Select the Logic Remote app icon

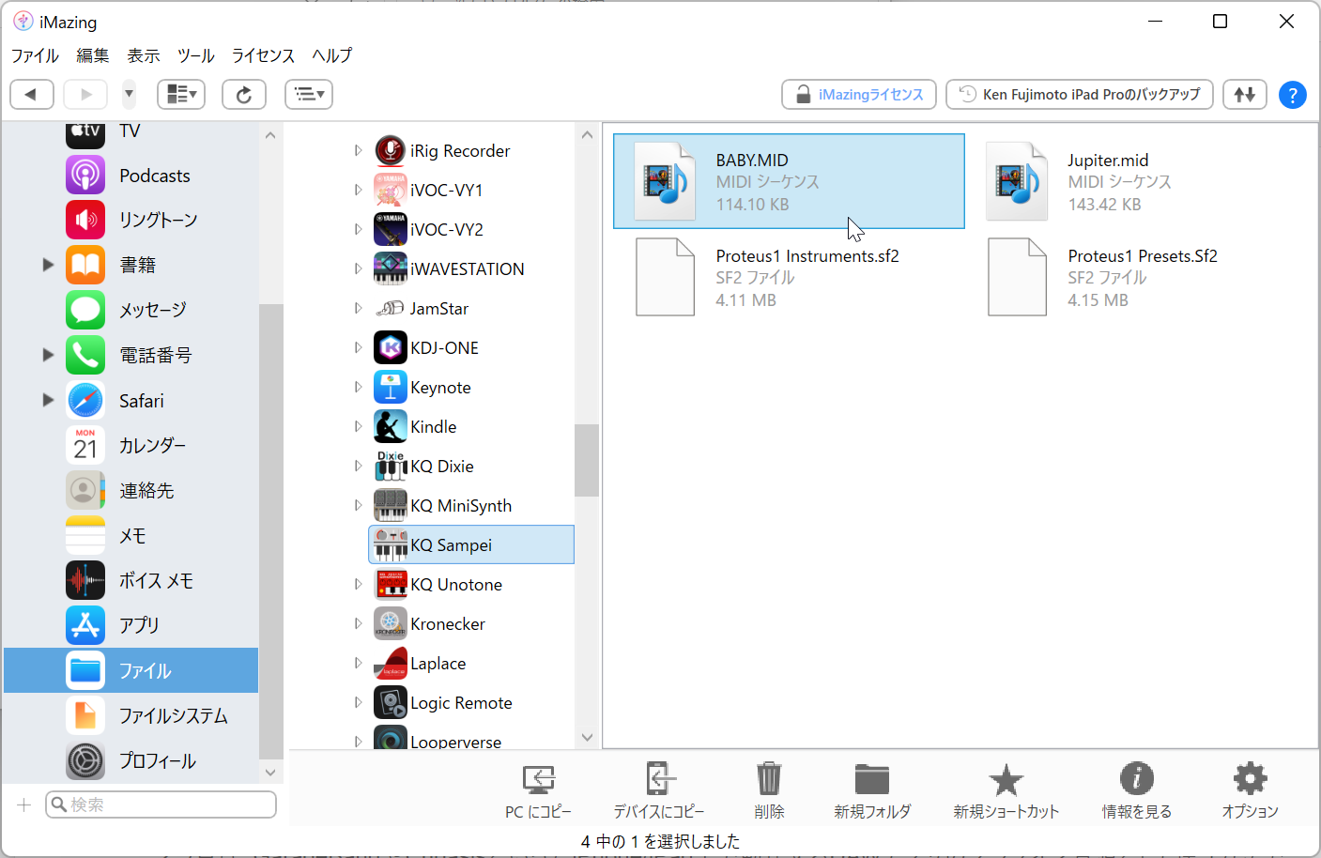point(391,702)
